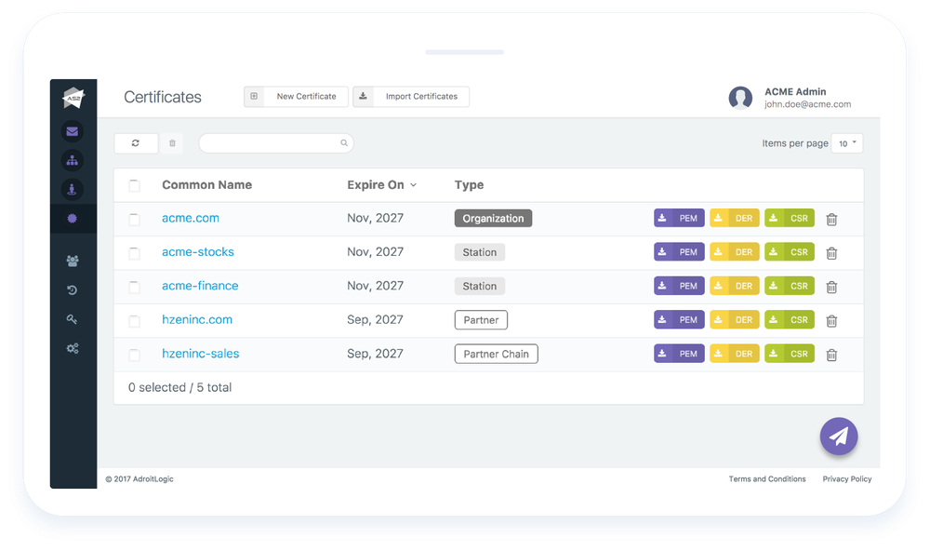
Task: Open the settings gears sidebar icon
Action: point(73,348)
